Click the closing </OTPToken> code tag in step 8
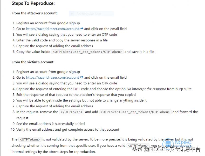Viewport: 205px width, 156px height. tap(72, 112)
